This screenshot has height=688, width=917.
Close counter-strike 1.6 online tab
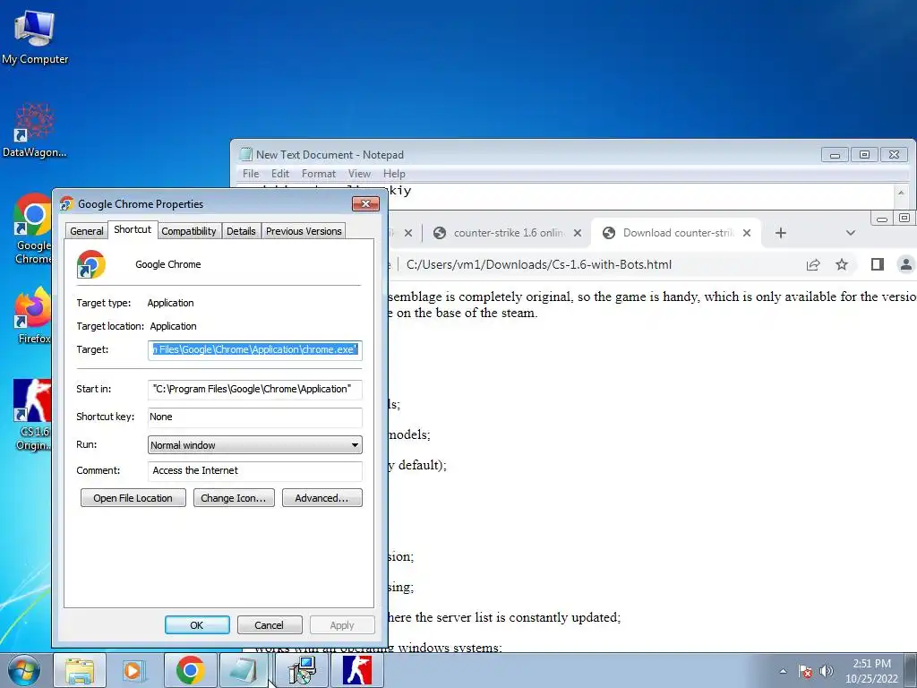(578, 233)
